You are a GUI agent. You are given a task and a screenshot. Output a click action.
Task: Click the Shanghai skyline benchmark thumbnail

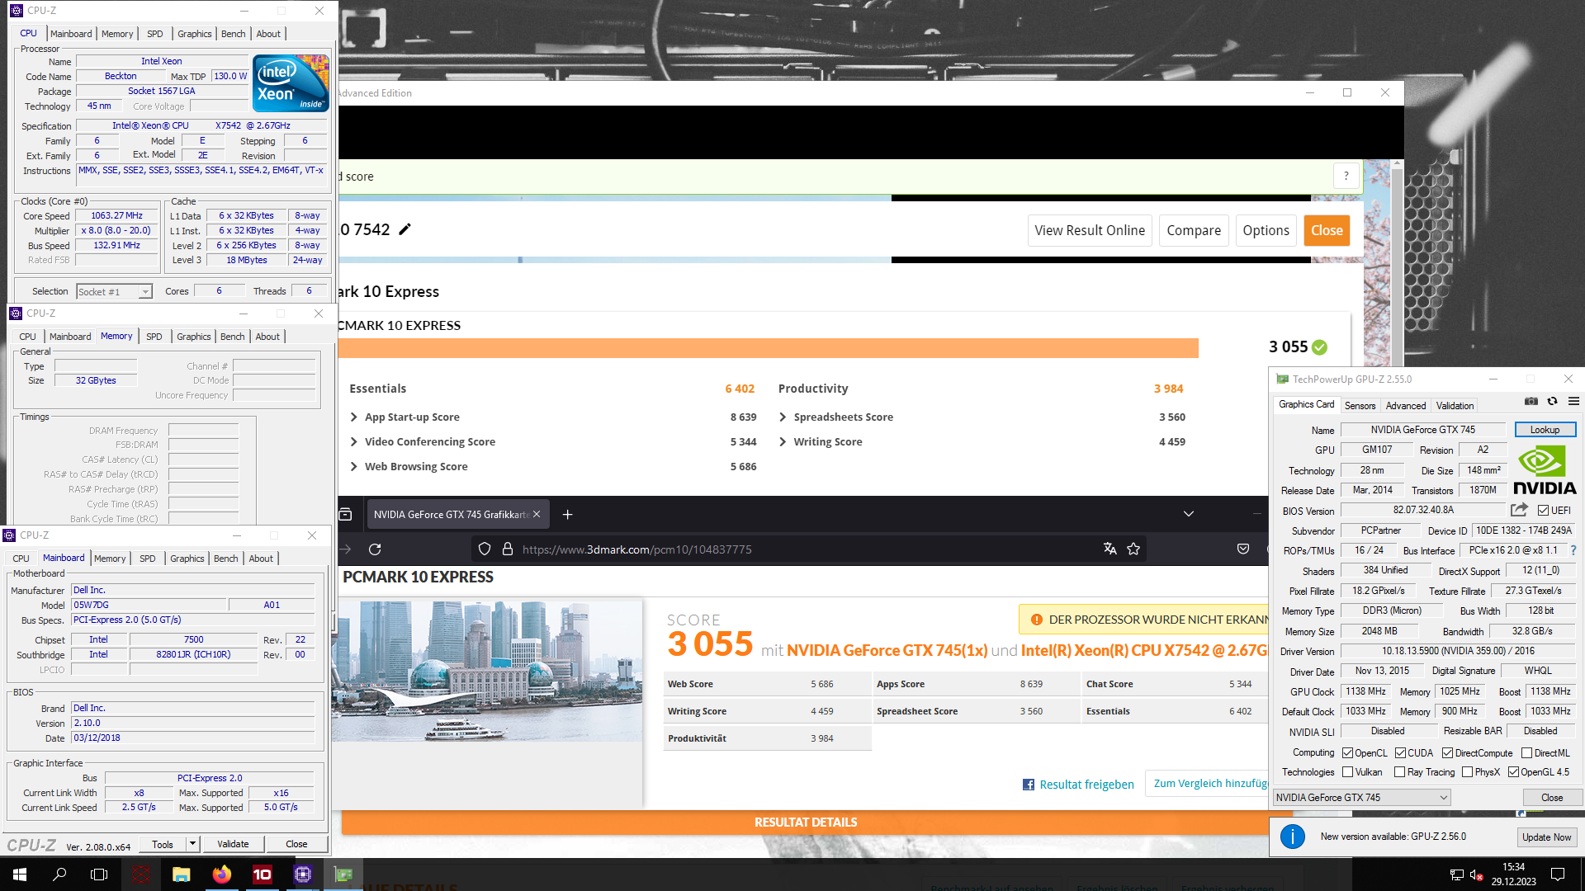[487, 672]
